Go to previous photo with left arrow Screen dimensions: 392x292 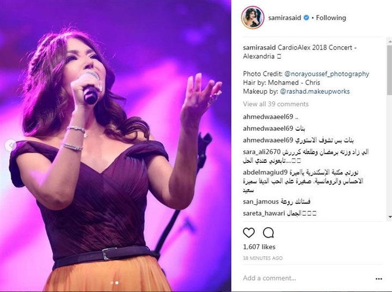[10, 145]
